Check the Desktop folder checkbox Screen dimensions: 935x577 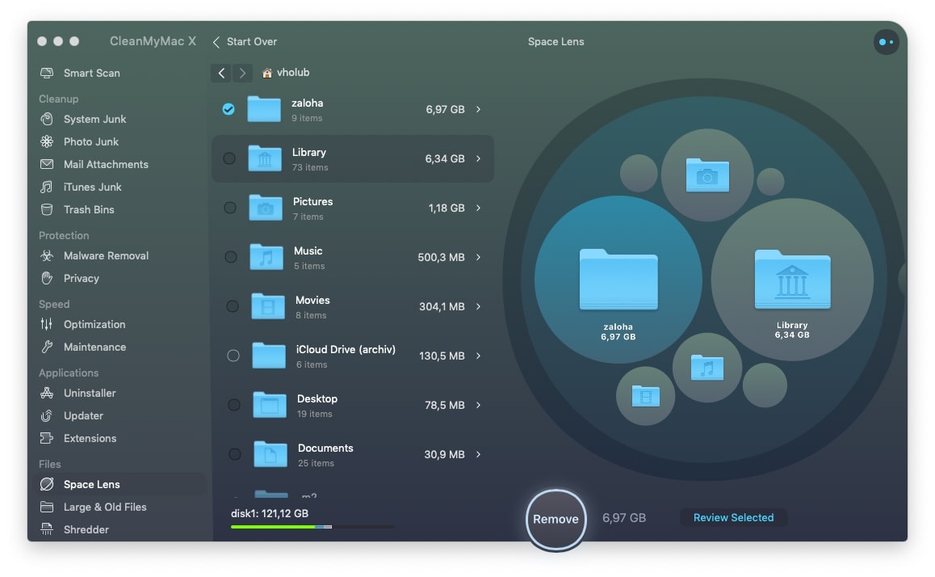coord(234,405)
